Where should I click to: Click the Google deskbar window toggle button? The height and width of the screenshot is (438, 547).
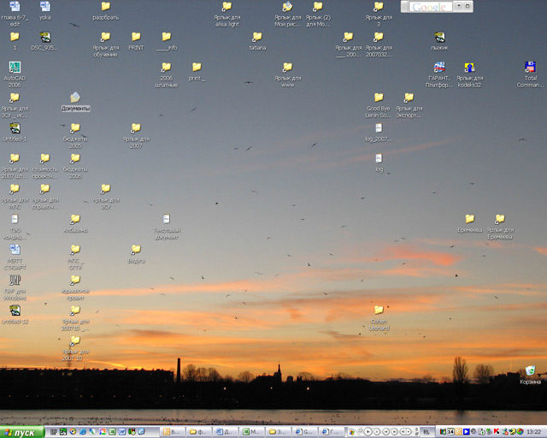[x=468, y=6]
